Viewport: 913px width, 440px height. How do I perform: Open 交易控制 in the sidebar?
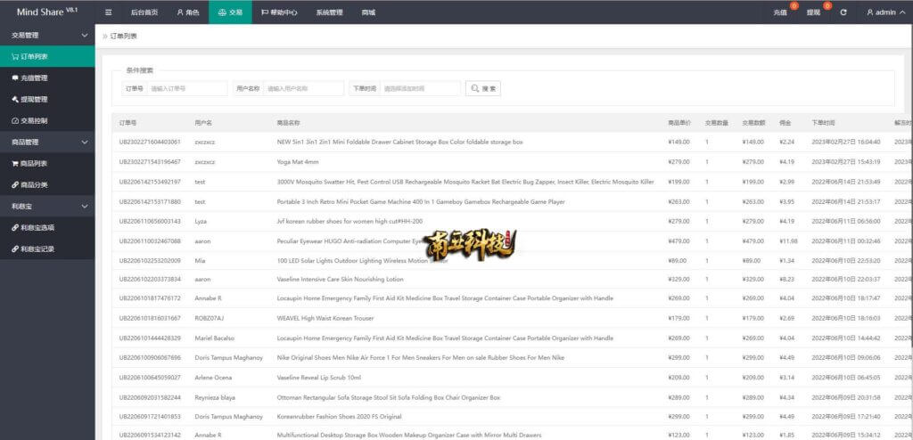[47, 121]
